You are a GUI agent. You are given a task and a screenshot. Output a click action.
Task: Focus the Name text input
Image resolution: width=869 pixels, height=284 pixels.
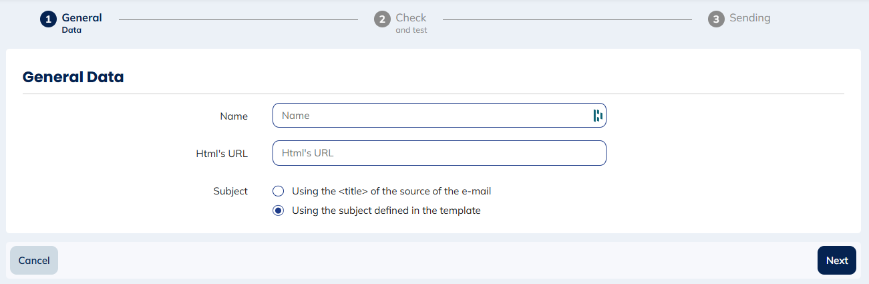coord(431,116)
